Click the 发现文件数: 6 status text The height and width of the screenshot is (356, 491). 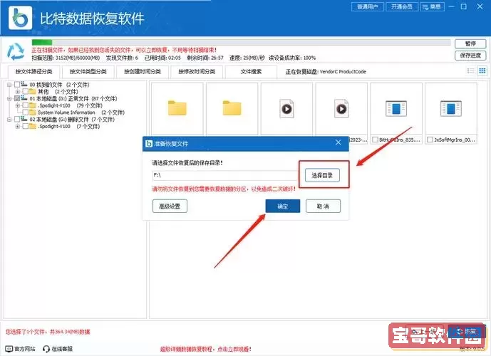click(122, 58)
